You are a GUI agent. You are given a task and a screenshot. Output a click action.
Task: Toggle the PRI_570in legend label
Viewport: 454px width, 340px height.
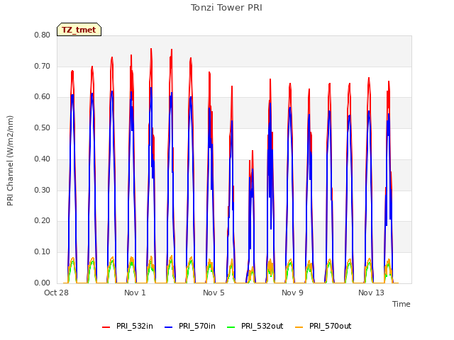click(197, 326)
